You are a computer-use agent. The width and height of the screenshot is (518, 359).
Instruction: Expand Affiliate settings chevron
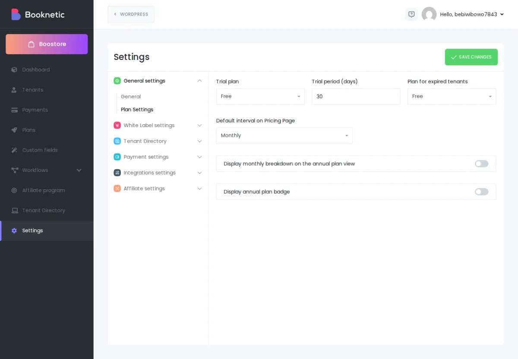199,189
